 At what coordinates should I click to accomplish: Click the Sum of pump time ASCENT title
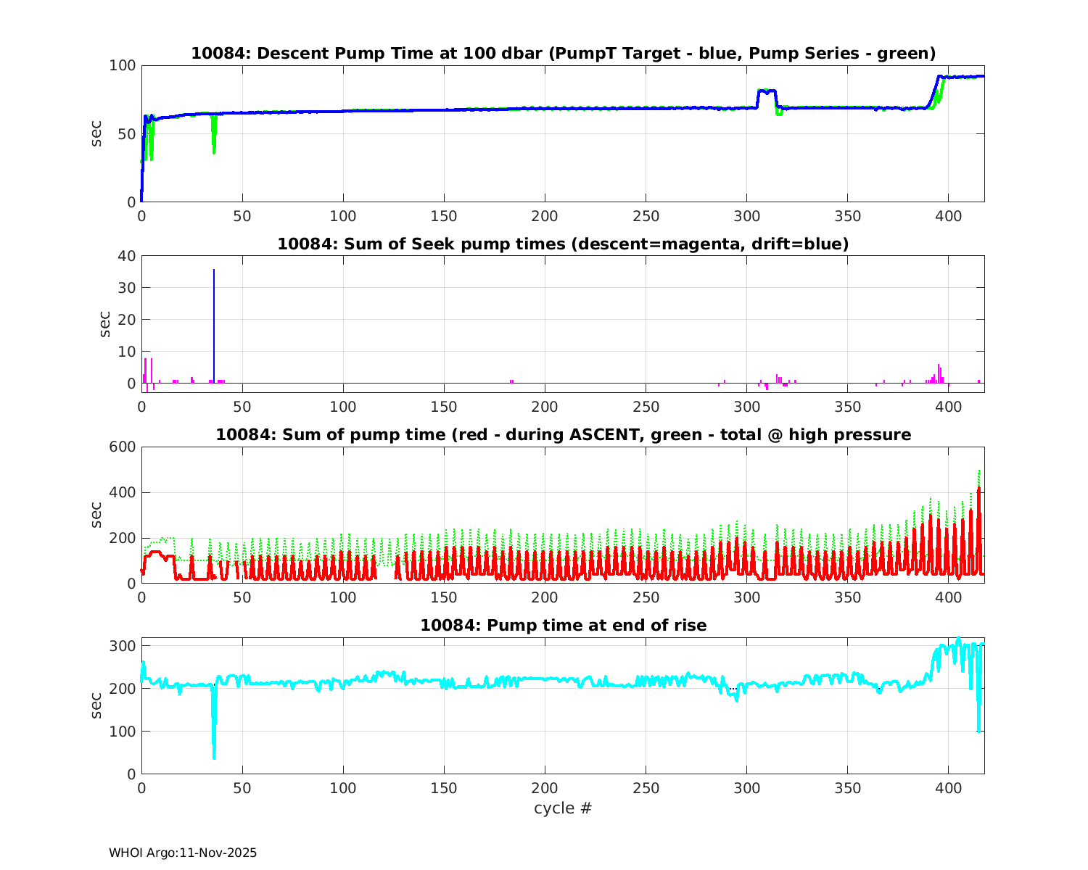[x=563, y=435]
